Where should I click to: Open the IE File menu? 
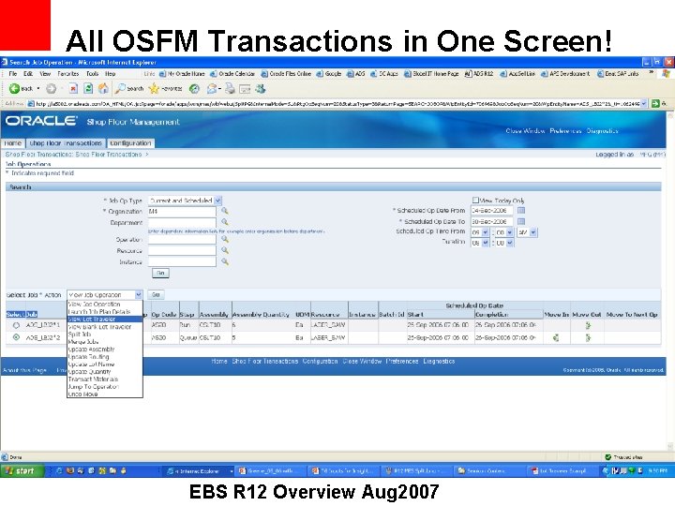tap(12, 74)
